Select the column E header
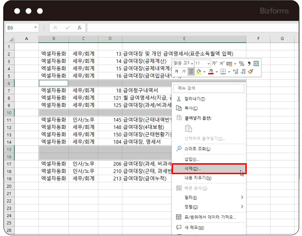 (184, 39)
